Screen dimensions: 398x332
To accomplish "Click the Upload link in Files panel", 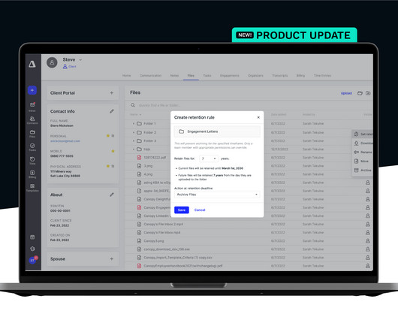I will point(346,93).
